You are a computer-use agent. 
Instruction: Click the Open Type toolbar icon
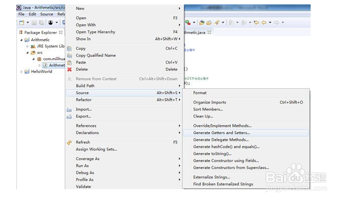[202, 22]
